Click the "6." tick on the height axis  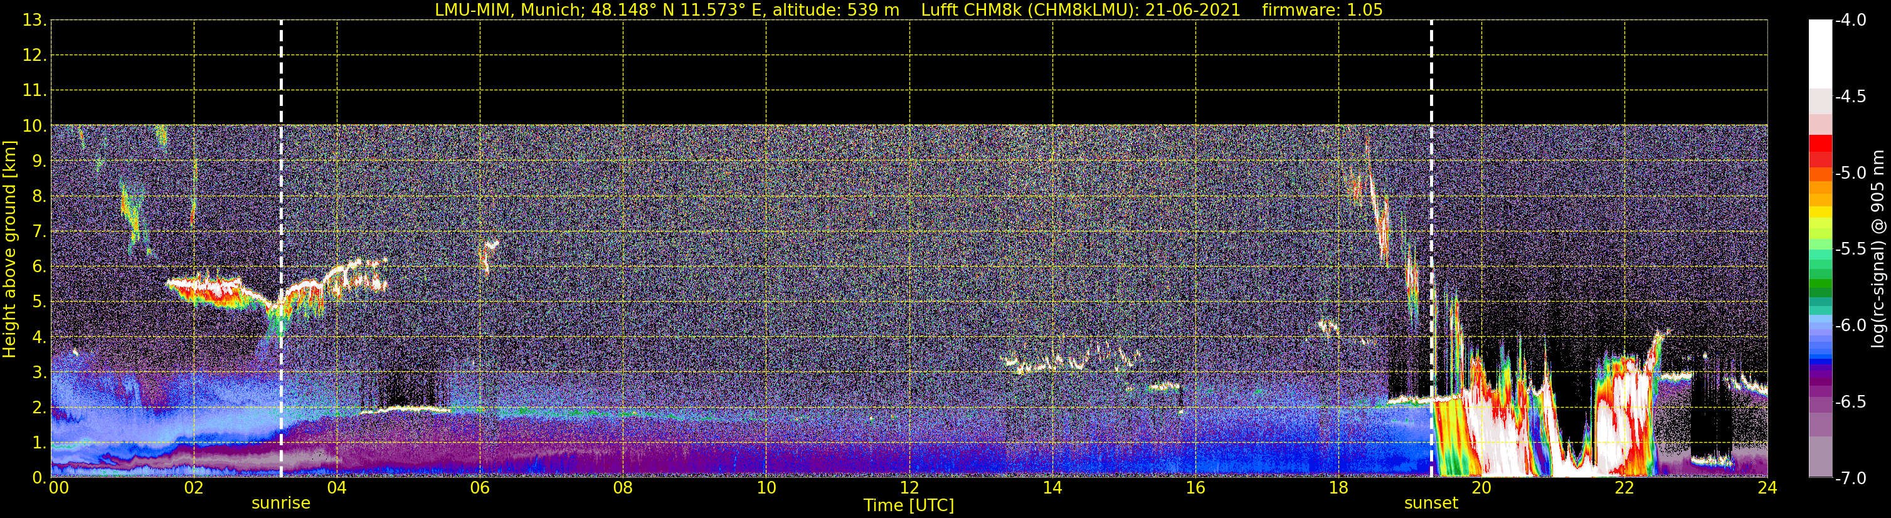[39, 267]
